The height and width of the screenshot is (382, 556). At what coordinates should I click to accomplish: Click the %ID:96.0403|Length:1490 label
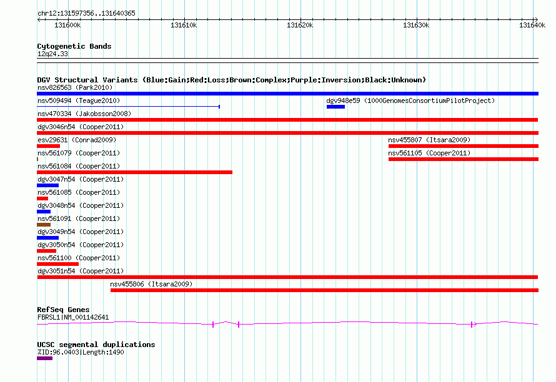[x=81, y=352]
